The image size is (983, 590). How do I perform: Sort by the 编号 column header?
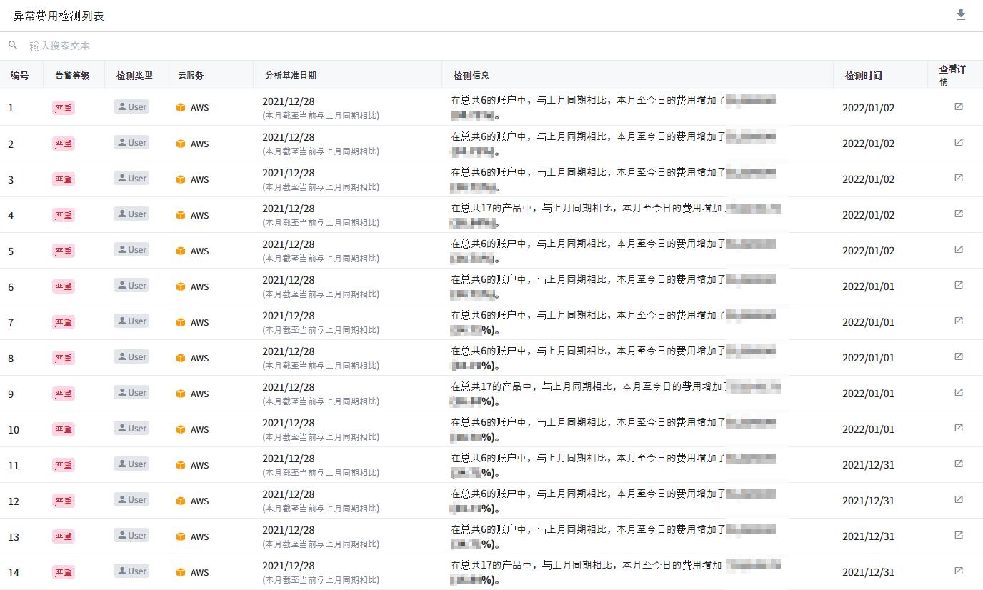(20, 75)
